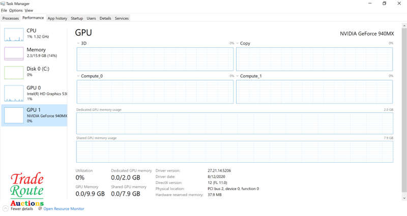Open the Compute_1 engine graph dropdown
Screen dimensions: 407x216
(x=237, y=76)
